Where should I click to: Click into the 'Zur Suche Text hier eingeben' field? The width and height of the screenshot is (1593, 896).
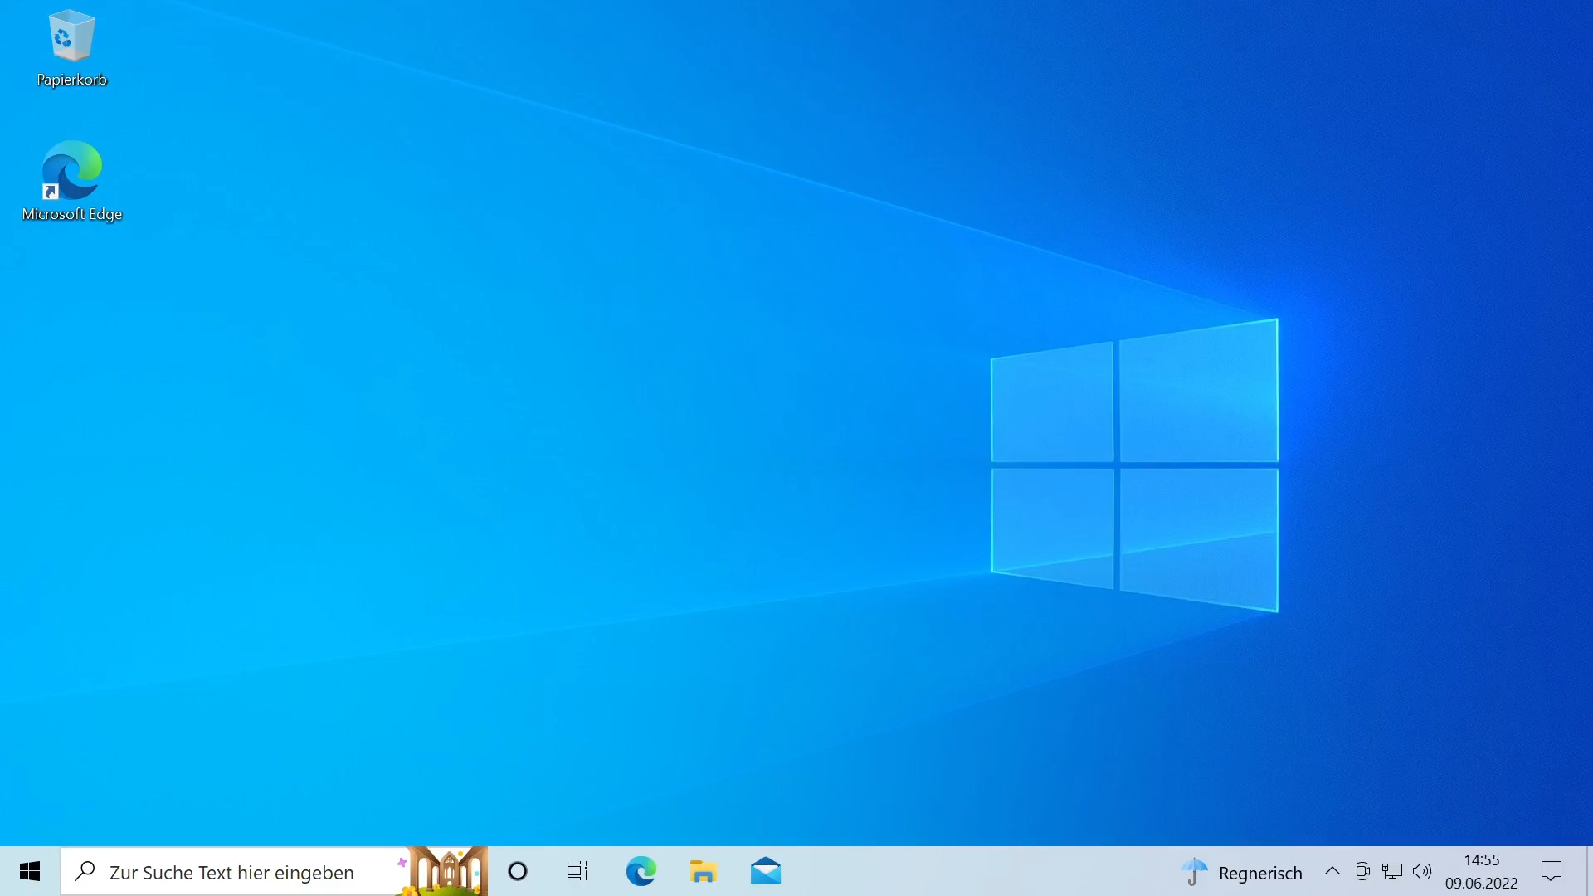click(x=232, y=873)
